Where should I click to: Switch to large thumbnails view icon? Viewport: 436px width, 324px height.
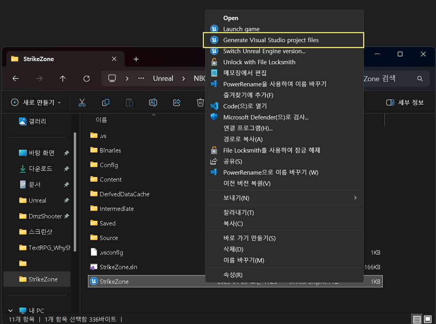point(428,319)
